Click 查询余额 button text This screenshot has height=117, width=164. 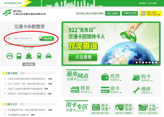pyautogui.click(x=48, y=39)
